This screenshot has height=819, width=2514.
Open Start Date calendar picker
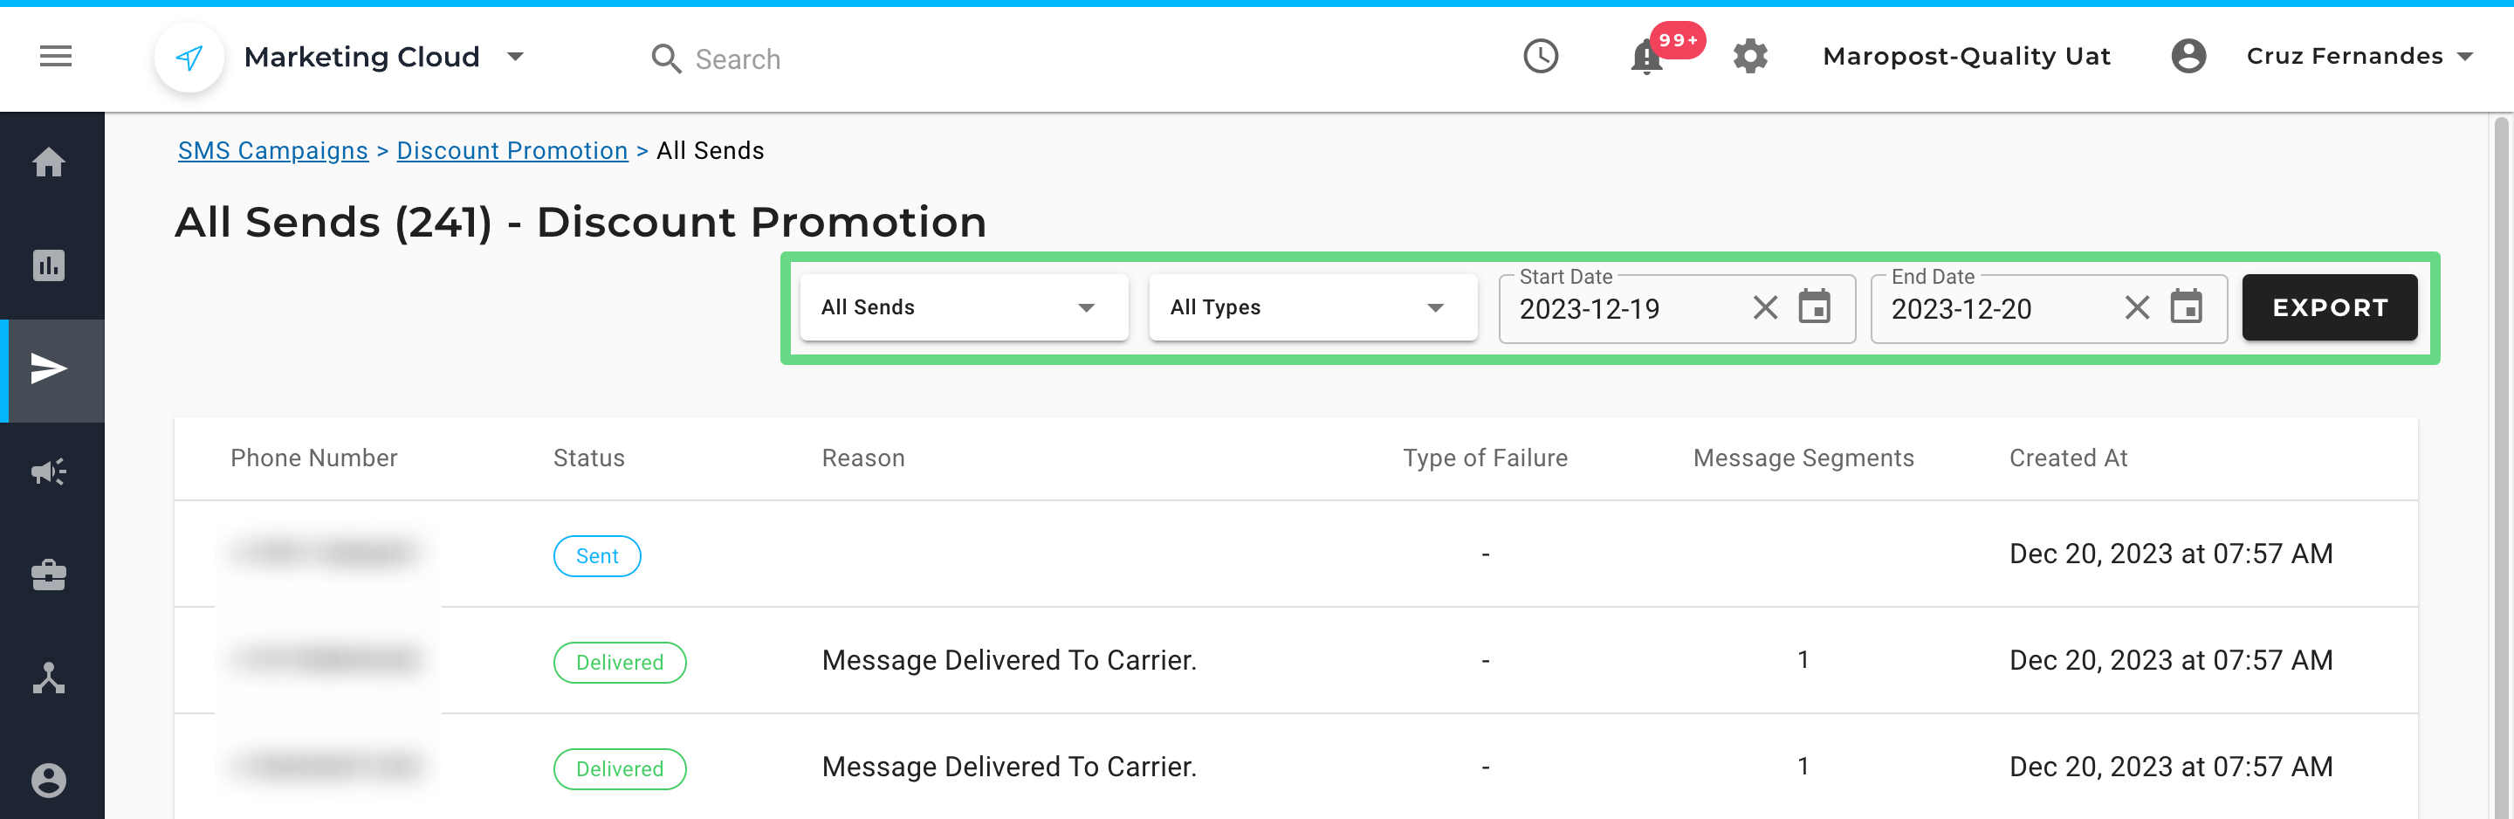[1814, 307]
